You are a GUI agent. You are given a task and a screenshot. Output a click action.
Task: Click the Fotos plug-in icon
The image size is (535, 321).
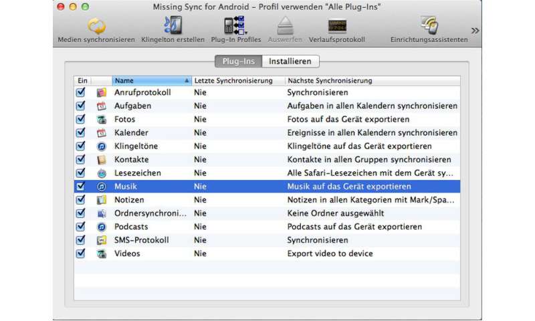[102, 120]
